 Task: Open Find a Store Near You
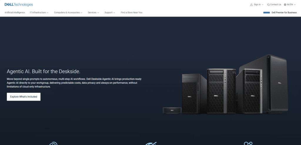[x=131, y=12]
